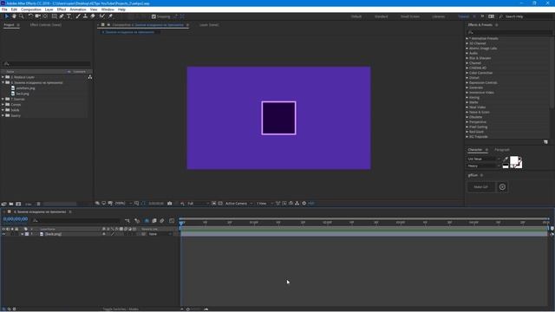The height and width of the screenshot is (312, 555).
Task: Select the Default workspace
Action: 356,16
